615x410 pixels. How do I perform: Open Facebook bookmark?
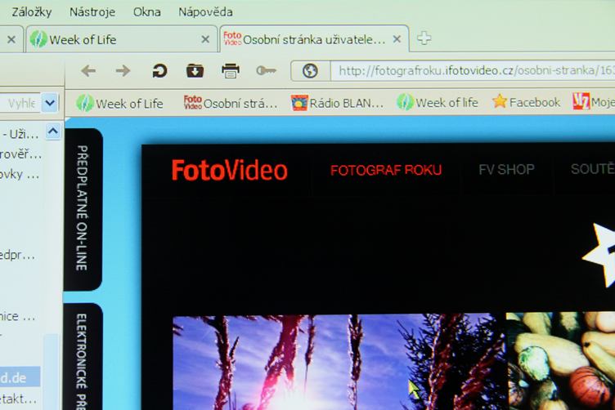pos(527,102)
